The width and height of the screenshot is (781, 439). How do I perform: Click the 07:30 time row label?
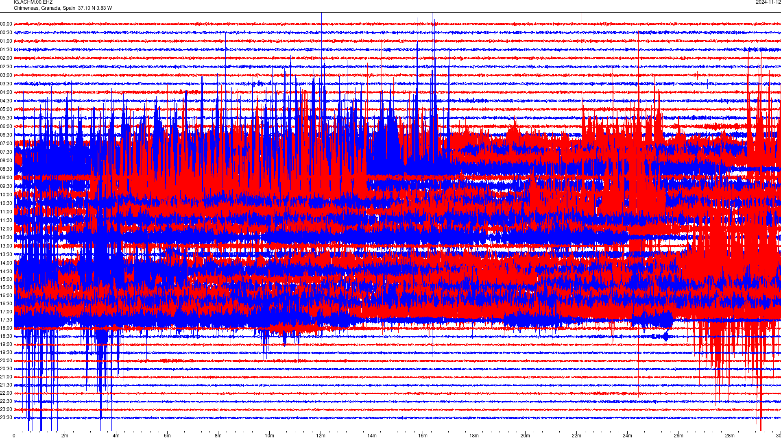tap(6, 152)
